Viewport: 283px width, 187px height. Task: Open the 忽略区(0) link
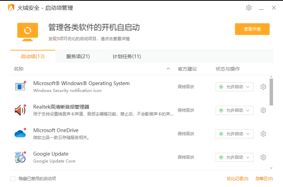264,179
